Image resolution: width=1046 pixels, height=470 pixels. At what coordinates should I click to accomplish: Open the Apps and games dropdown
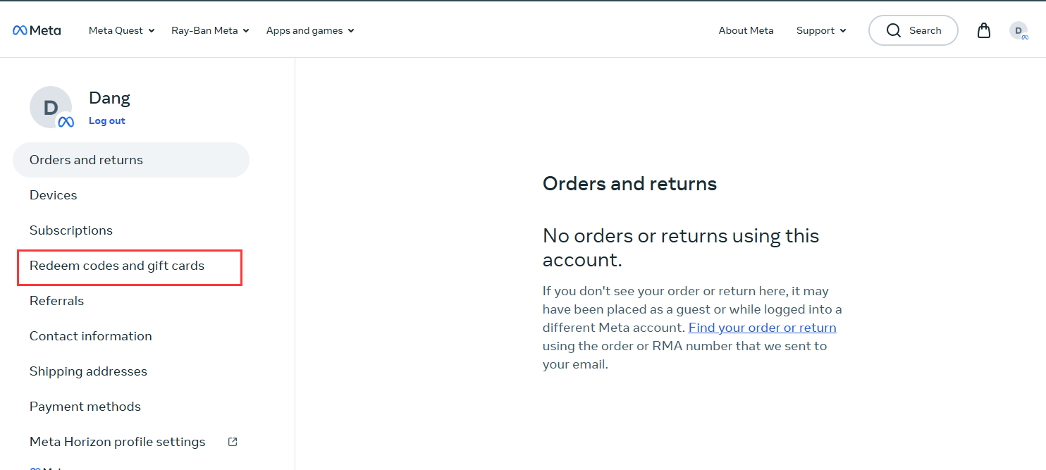pos(310,30)
